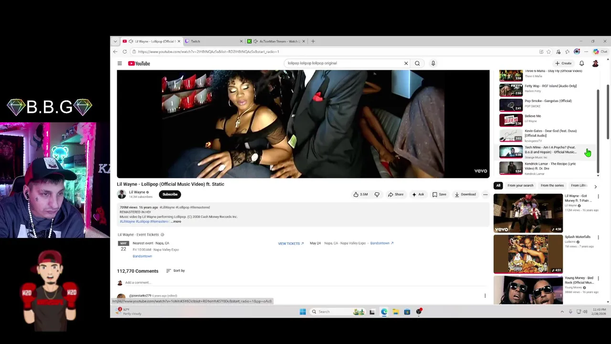Click the VIEW TICKETS link

(x=291, y=244)
